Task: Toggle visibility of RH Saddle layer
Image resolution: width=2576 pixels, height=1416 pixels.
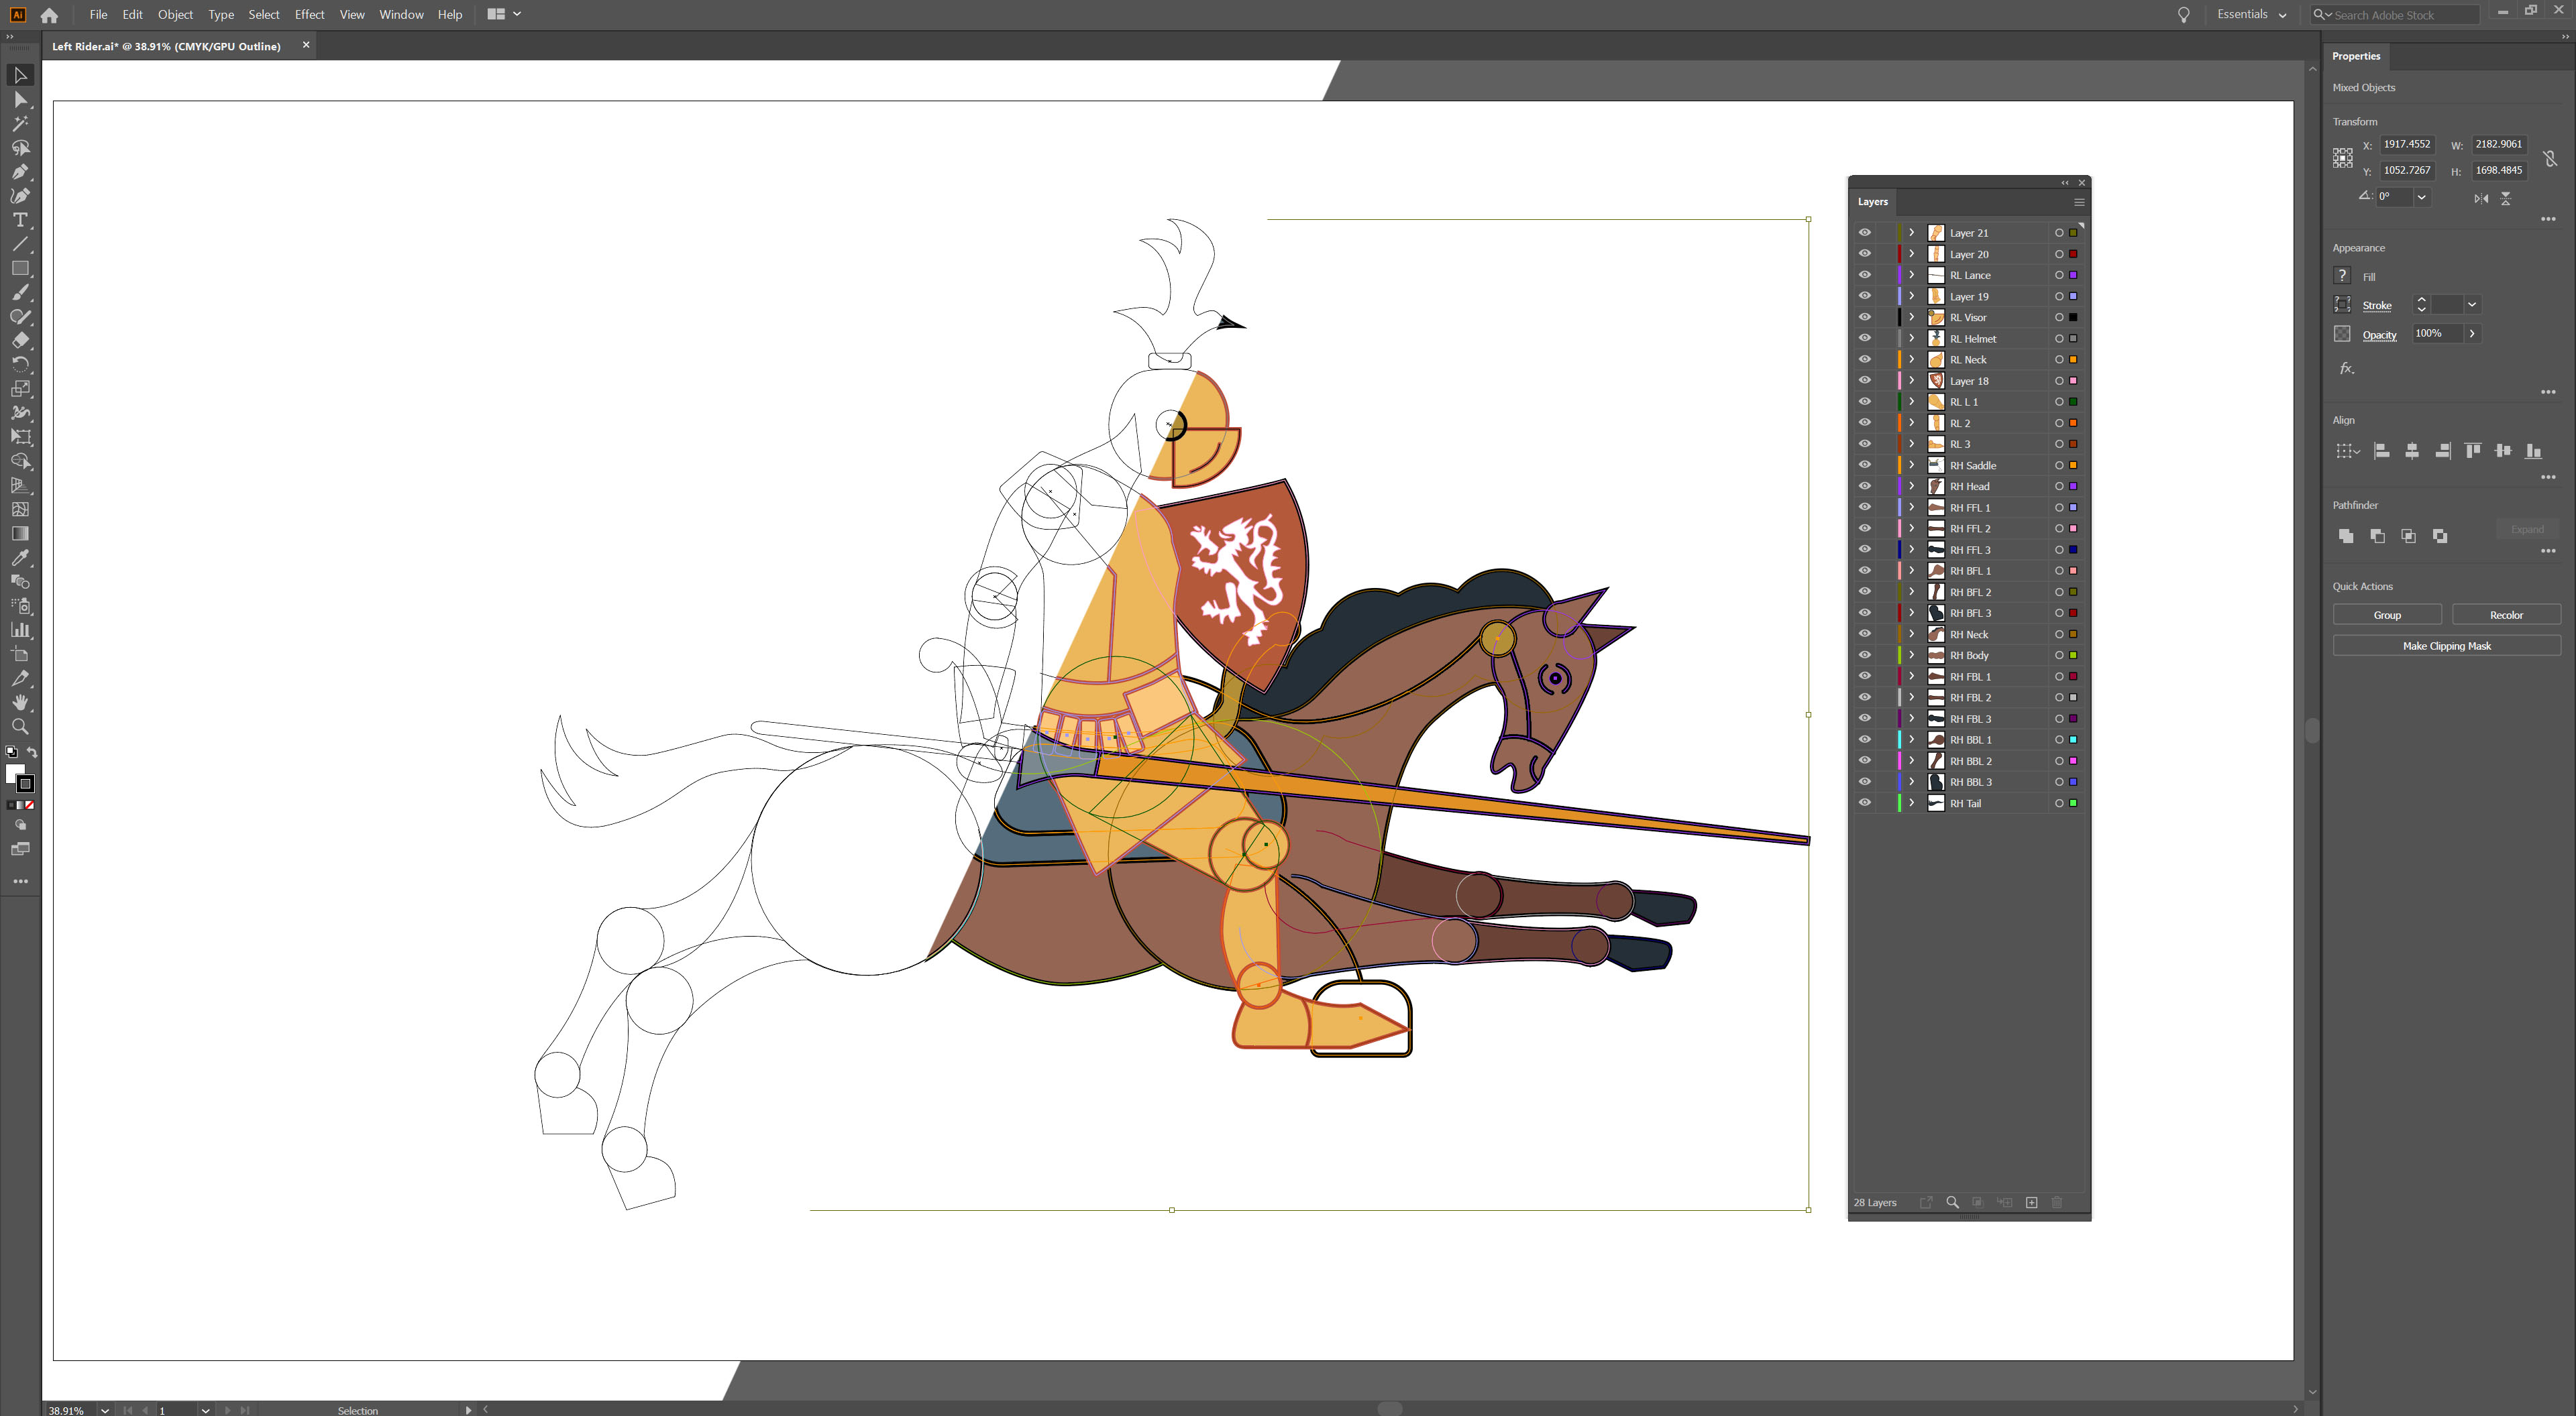Action: pos(1865,465)
